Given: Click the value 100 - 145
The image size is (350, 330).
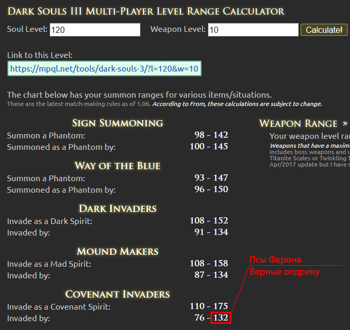Looking at the screenshot, I should click(209, 146).
